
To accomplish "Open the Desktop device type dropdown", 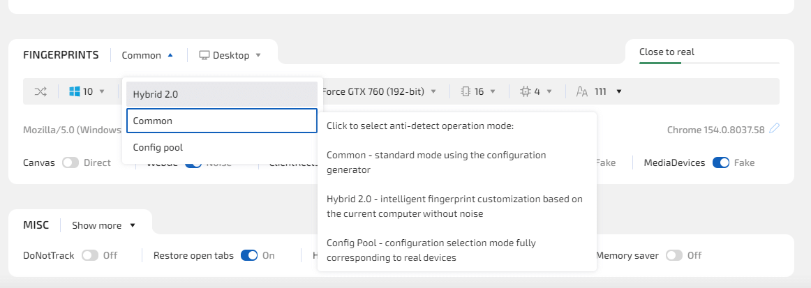I will (x=231, y=55).
